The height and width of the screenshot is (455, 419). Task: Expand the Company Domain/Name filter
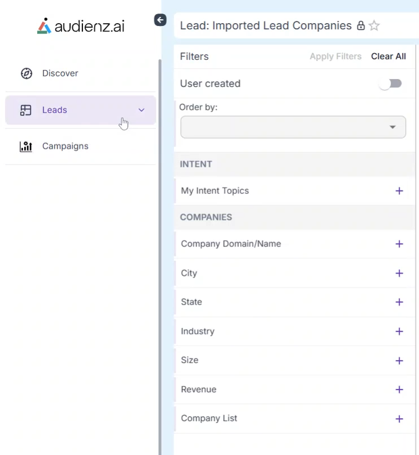pos(399,244)
